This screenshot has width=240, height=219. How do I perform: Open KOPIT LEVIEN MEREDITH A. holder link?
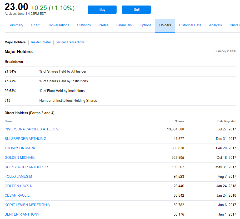point(28,205)
